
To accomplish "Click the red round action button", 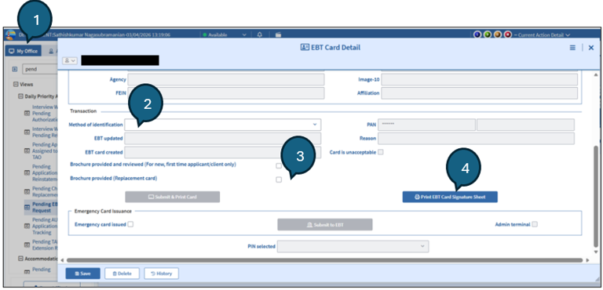I will click(508, 35).
